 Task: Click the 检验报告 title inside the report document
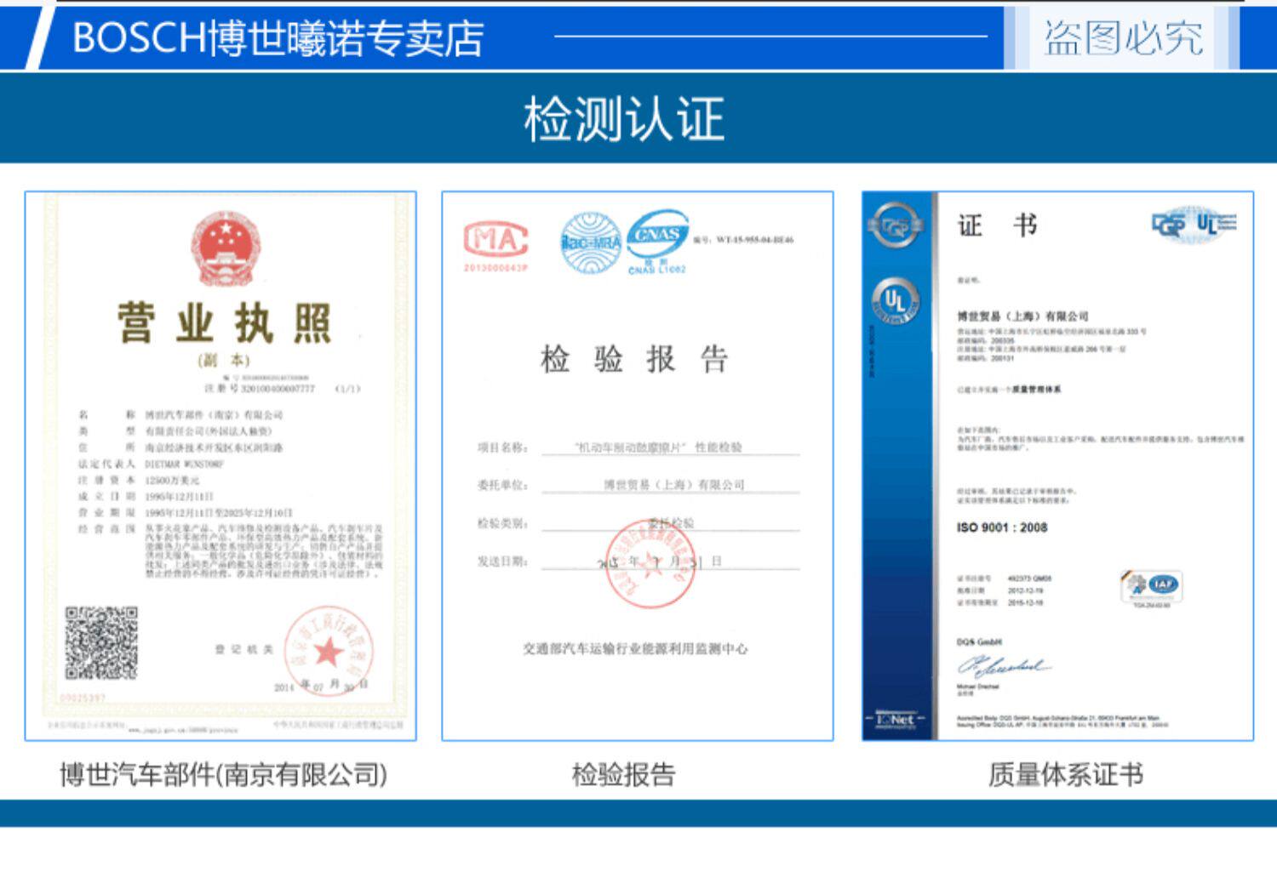click(634, 359)
